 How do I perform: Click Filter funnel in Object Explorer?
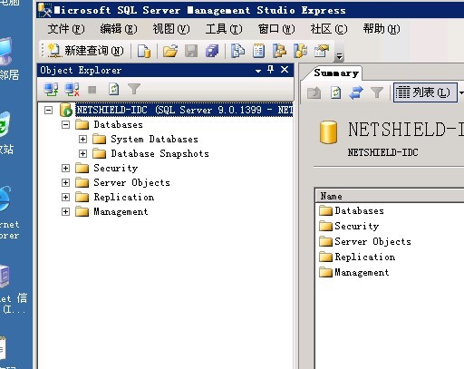tap(134, 90)
